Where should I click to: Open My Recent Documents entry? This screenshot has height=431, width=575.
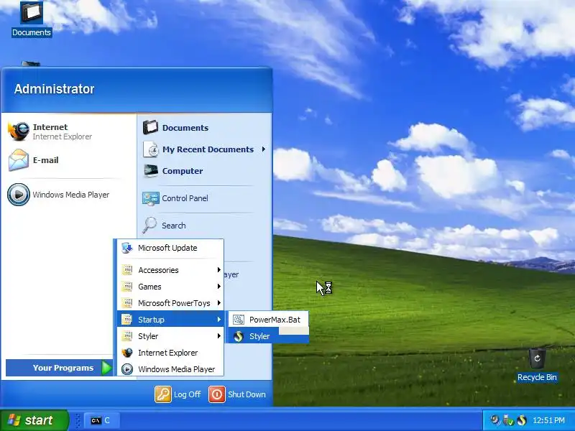(204, 149)
